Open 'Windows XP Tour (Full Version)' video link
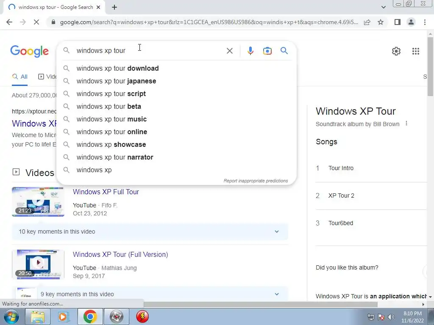 click(120, 254)
